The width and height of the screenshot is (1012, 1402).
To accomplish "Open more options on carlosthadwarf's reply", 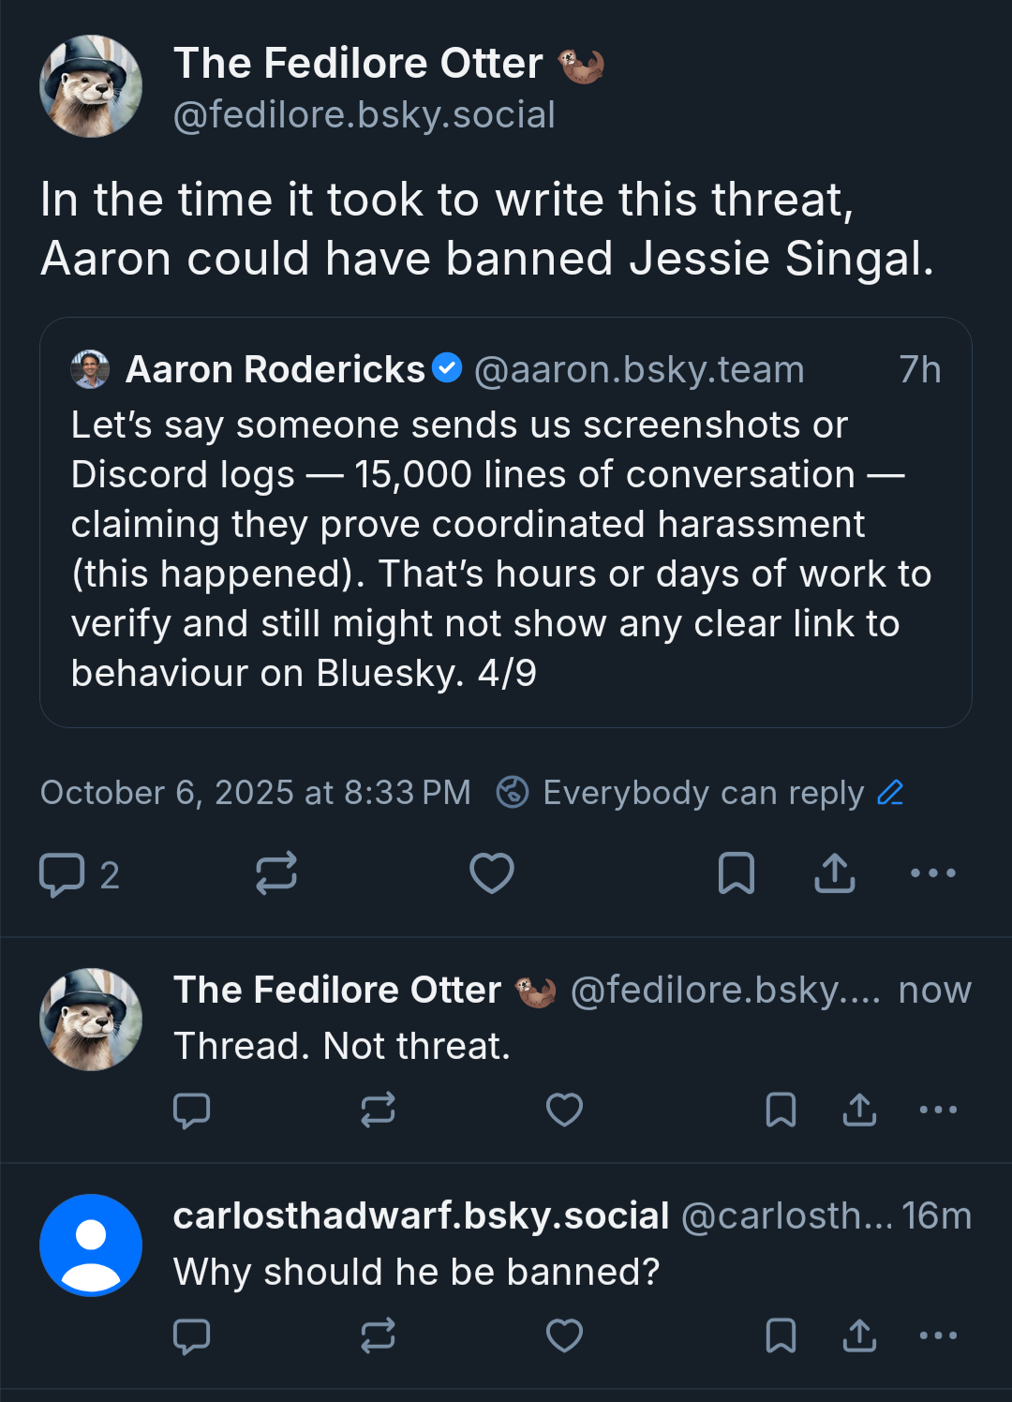I will [x=938, y=1335].
